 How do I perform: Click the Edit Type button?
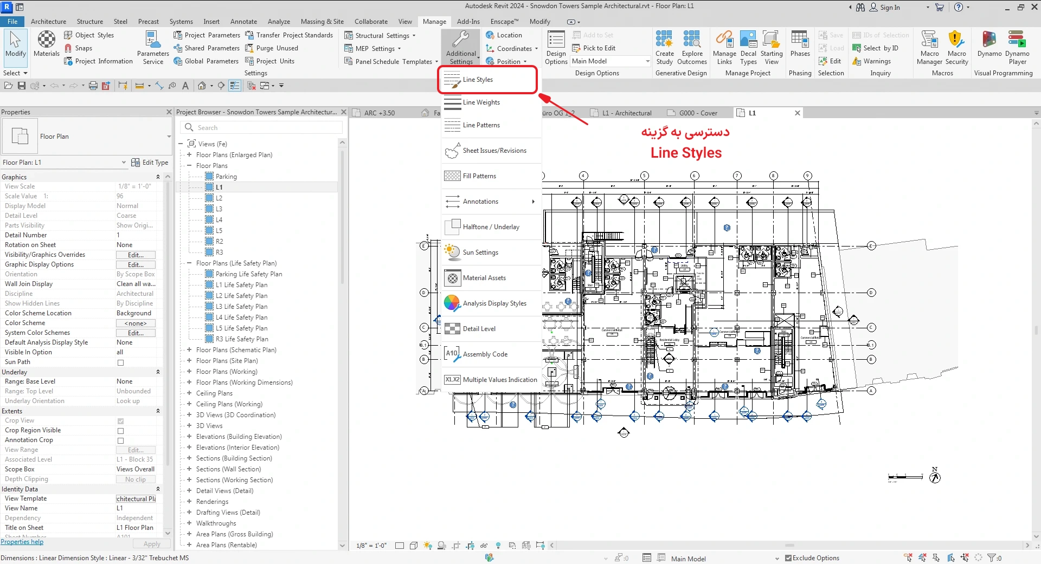coord(150,163)
